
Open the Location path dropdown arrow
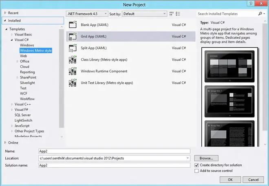click(187, 158)
